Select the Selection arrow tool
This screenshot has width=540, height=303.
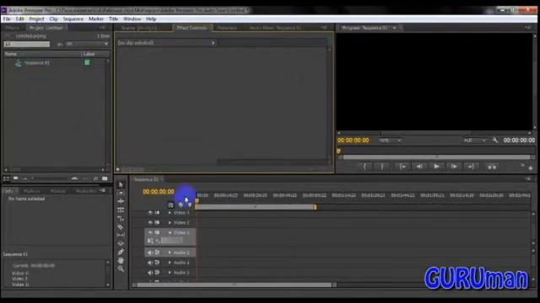click(x=121, y=185)
